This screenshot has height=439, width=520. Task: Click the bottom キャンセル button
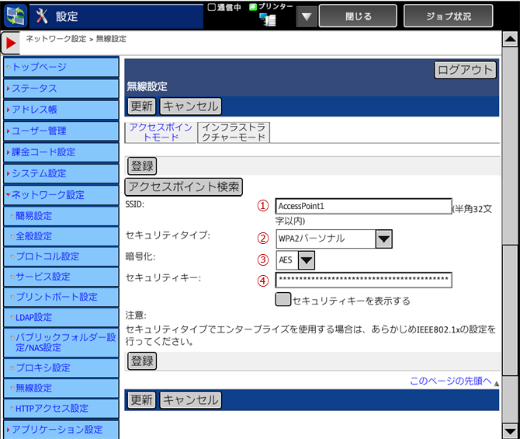tap(191, 400)
